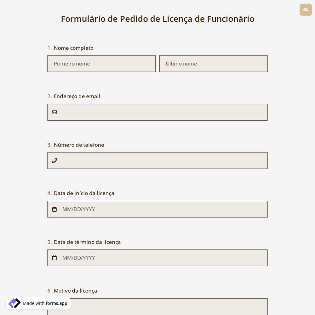
Task: Click the MM/DD/YYYY placeholder under question 5
Action: tap(78, 258)
